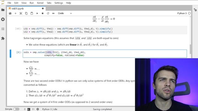This screenshot has height=111, width=198.
Task: Click the [40]: cell prompt
Action: coord(19,29)
